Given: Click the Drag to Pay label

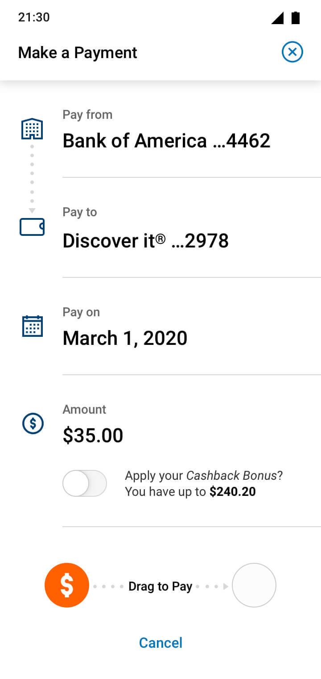Looking at the screenshot, I should tap(160, 586).
